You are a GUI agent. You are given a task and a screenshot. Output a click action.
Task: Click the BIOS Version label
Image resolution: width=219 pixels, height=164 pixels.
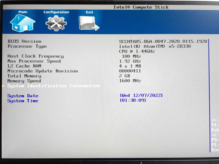click(24, 41)
